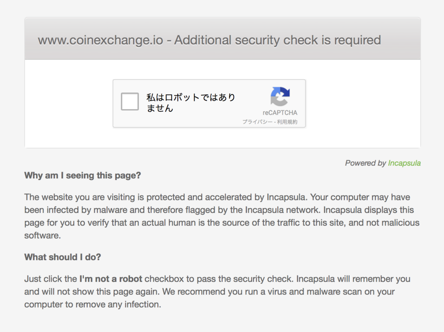
Task: Click the 私はロボットではありません label text
Action: pos(191,103)
